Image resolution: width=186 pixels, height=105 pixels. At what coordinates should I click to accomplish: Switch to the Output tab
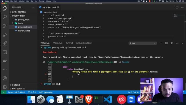tap(69, 43)
